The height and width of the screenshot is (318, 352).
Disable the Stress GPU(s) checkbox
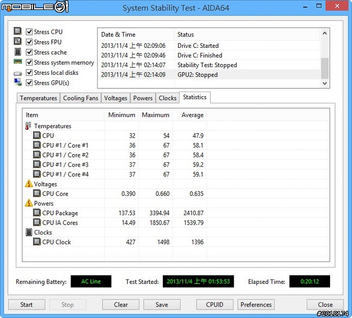[x=29, y=83]
